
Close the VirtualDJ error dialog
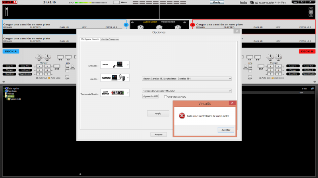tap(232, 103)
